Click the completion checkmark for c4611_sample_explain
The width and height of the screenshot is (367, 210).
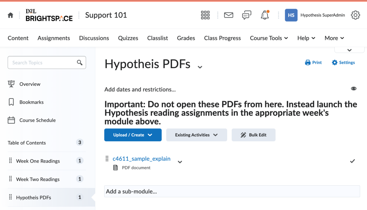click(352, 161)
